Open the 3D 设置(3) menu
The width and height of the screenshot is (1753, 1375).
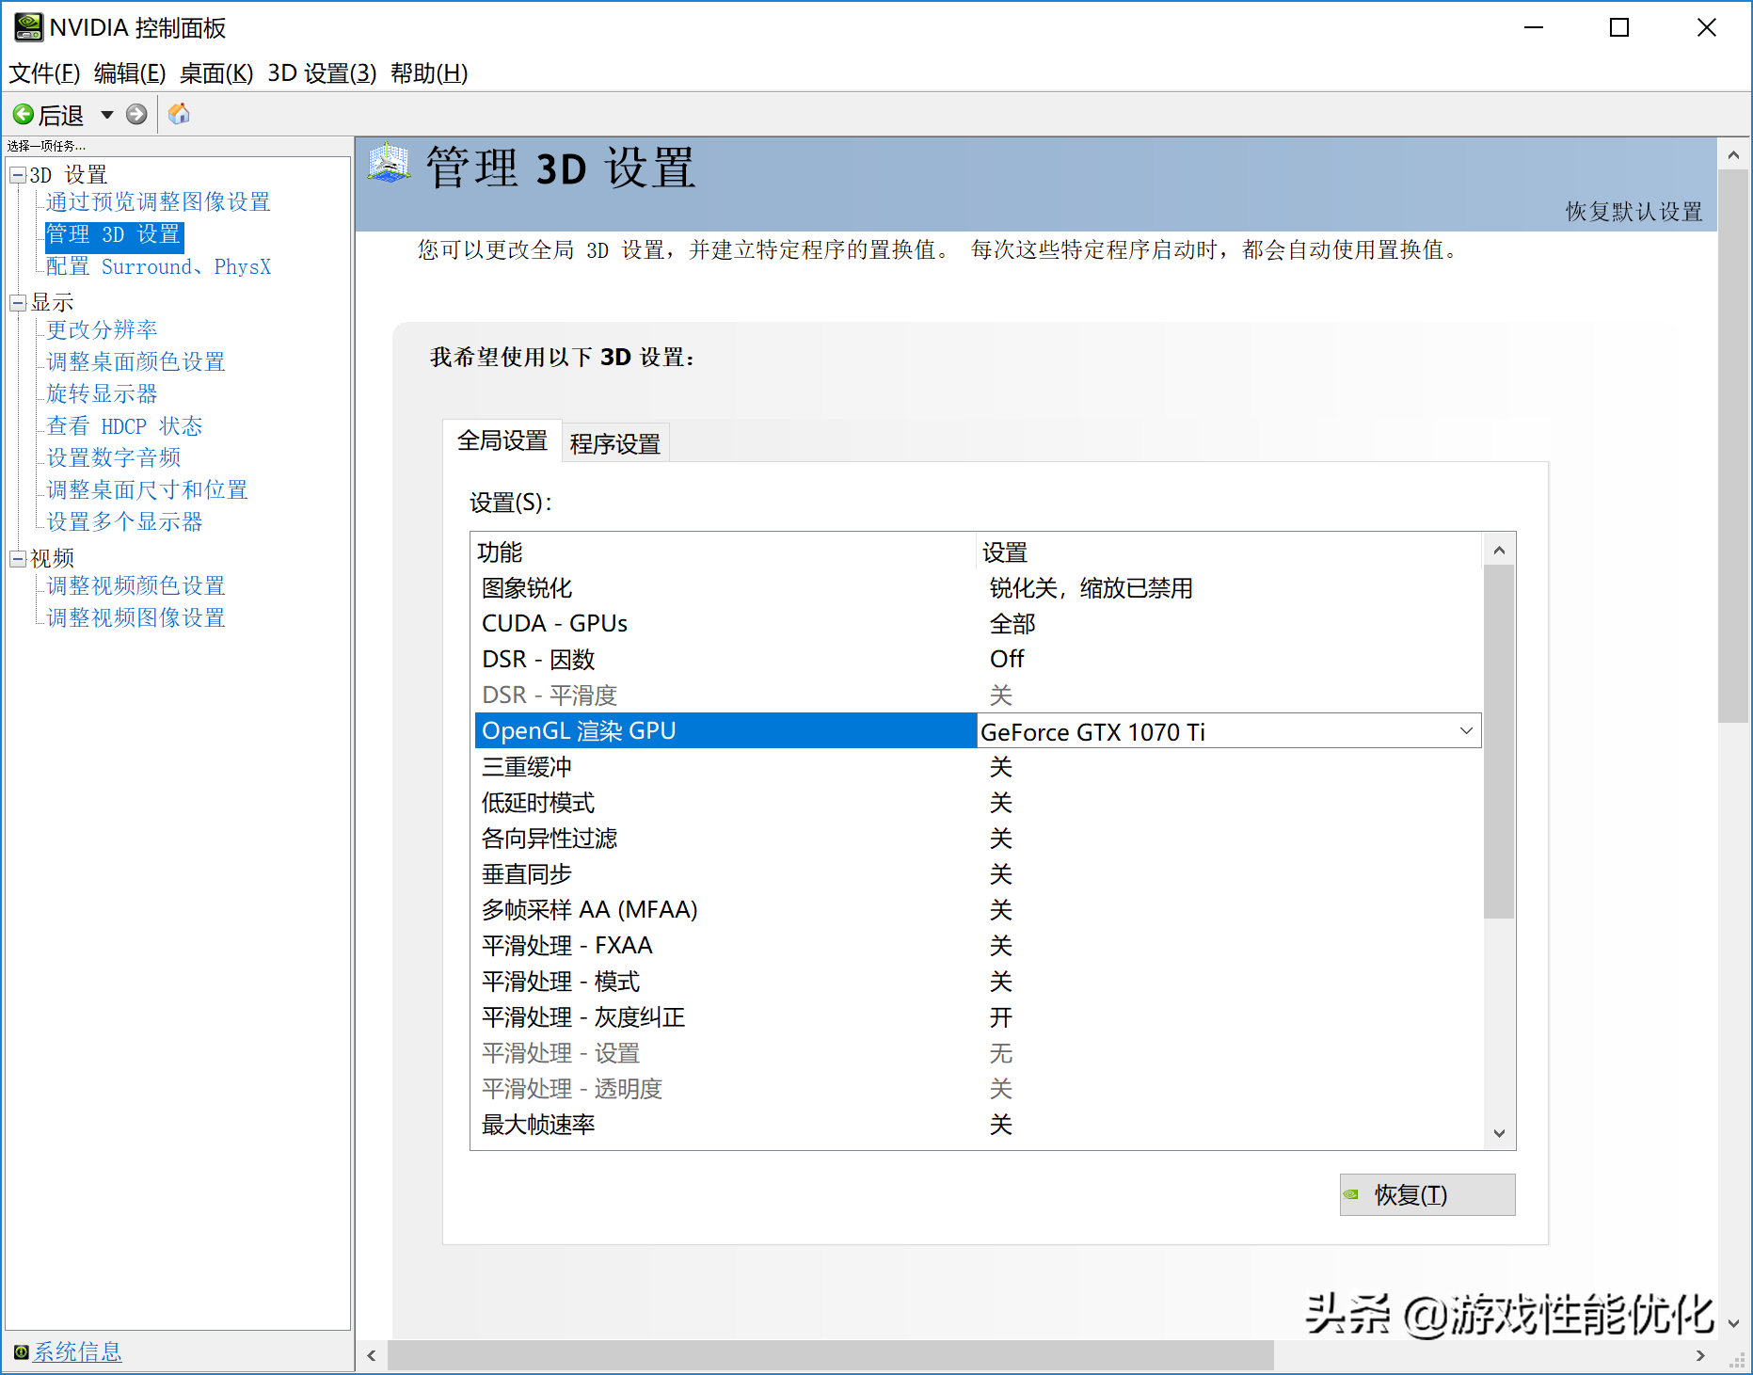coord(322,73)
